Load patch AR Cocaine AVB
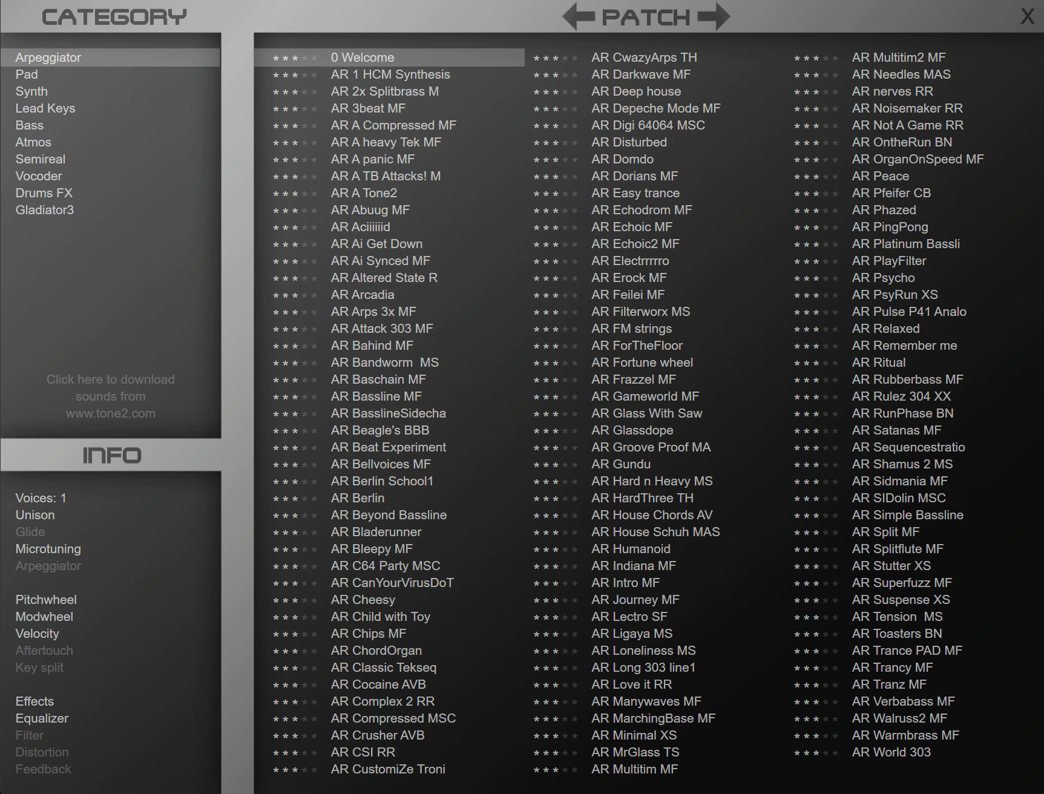1044x794 pixels. tap(378, 684)
